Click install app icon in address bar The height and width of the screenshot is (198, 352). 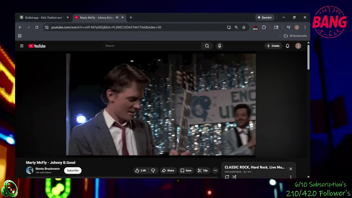229,27
